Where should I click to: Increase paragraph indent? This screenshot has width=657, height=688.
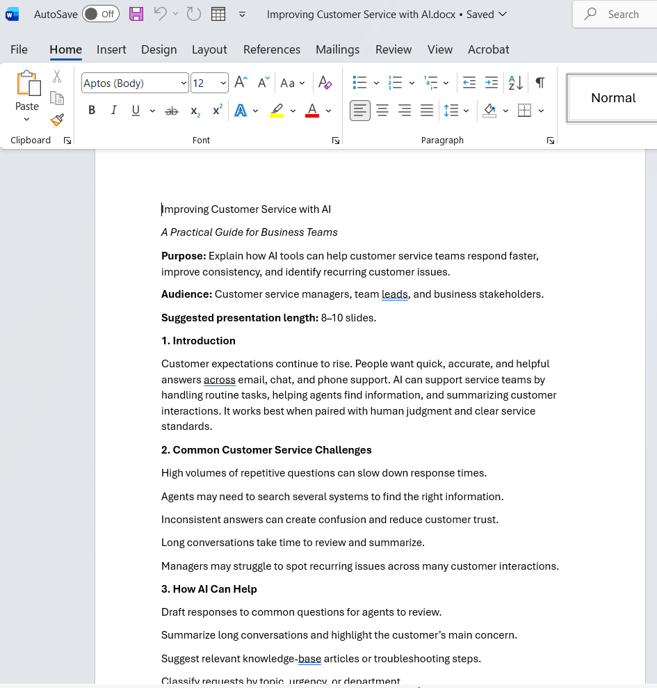[492, 83]
